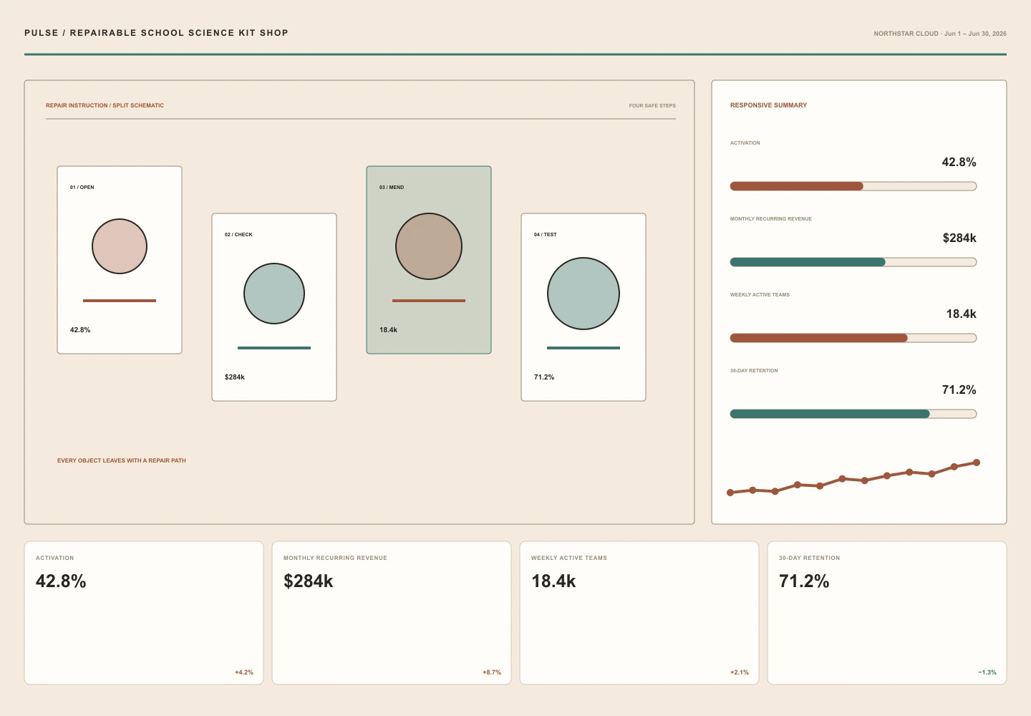
Task: Open the Activation 42.8% bottom card
Action: click(x=144, y=613)
